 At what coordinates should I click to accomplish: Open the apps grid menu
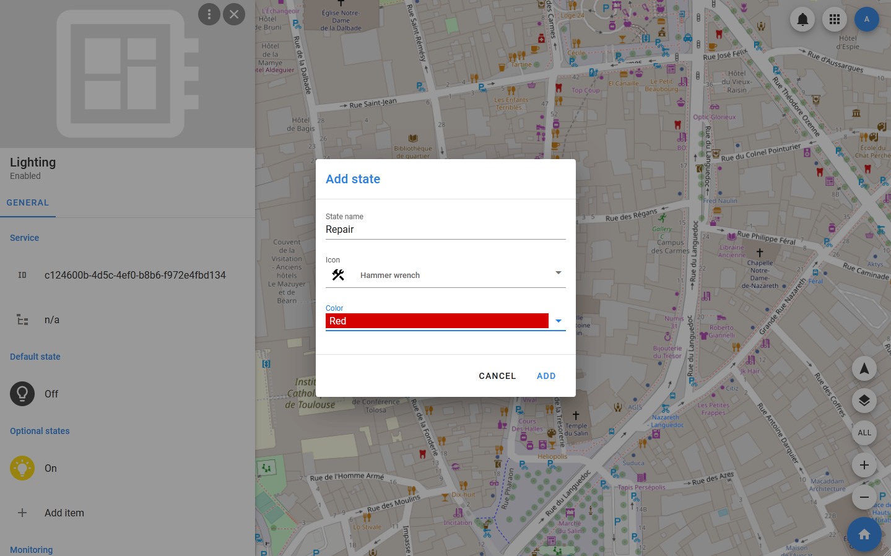835,19
